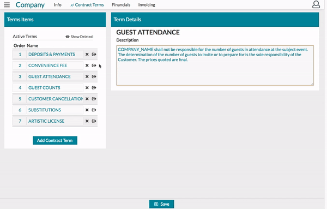327x209 pixels.
Task: Click the description box resize handle
Action: pos(312,83)
